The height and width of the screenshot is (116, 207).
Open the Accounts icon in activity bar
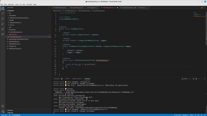[x=3, y=106]
